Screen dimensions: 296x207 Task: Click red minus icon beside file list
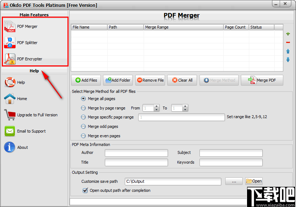tap(288, 43)
